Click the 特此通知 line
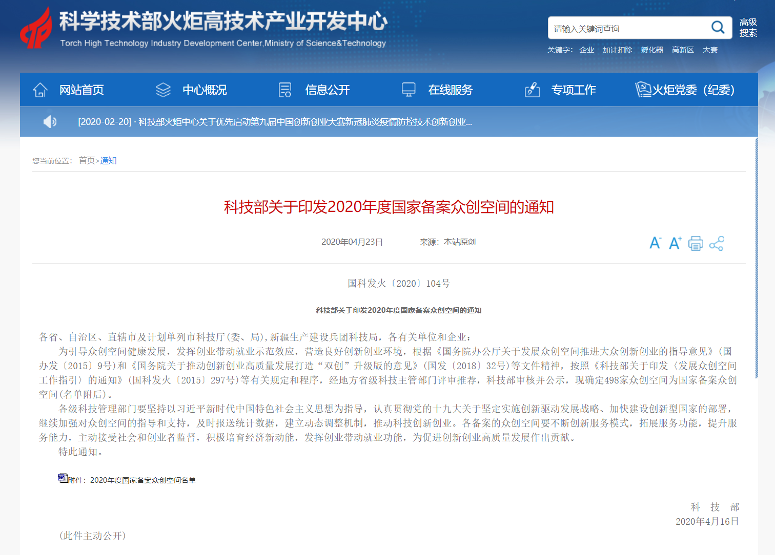 [82, 452]
